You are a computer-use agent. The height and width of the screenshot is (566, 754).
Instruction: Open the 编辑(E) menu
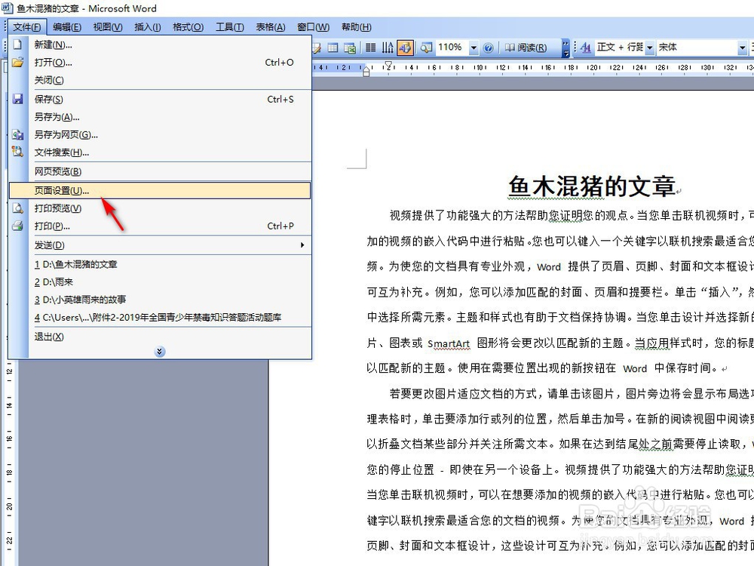pyautogui.click(x=67, y=27)
